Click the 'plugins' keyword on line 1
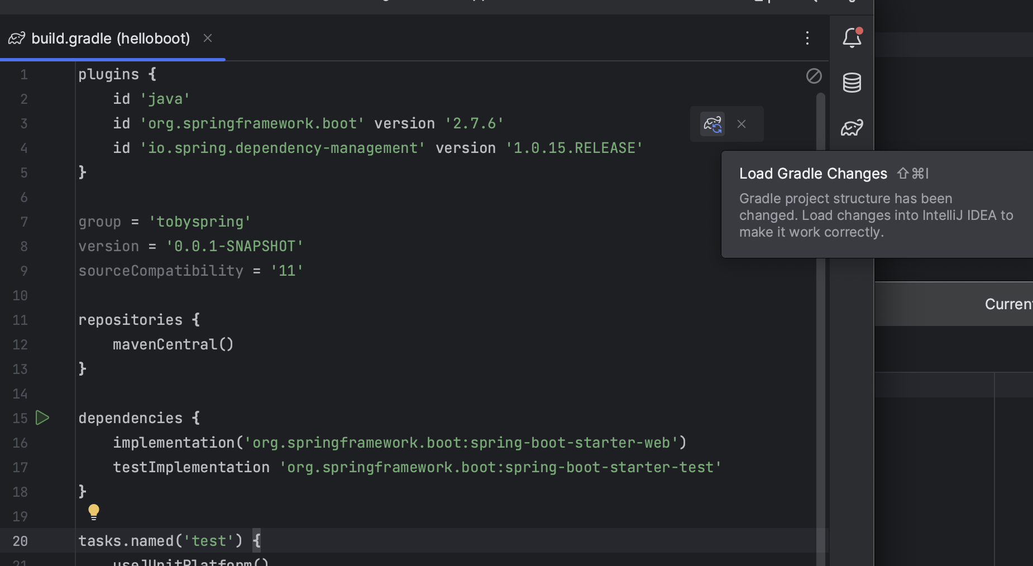The width and height of the screenshot is (1033, 566). 108,74
